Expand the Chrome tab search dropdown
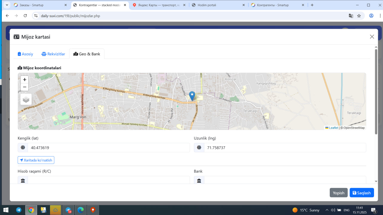Screen dimensions: 383x215 click(7, 5)
